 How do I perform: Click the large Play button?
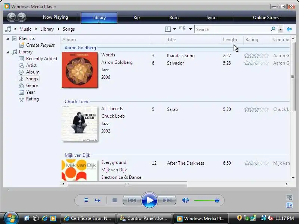pyautogui.click(x=149, y=200)
